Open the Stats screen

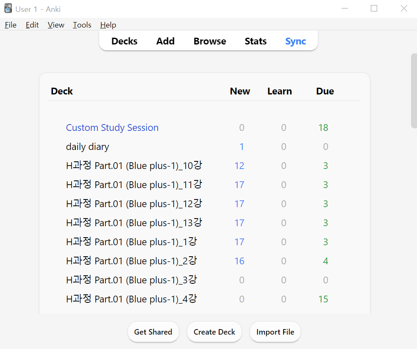point(256,41)
